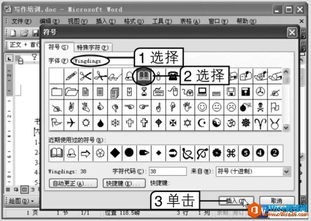Screen dimensions: 311x221
Task: Click the 自动更正 button
Action: coord(73,183)
